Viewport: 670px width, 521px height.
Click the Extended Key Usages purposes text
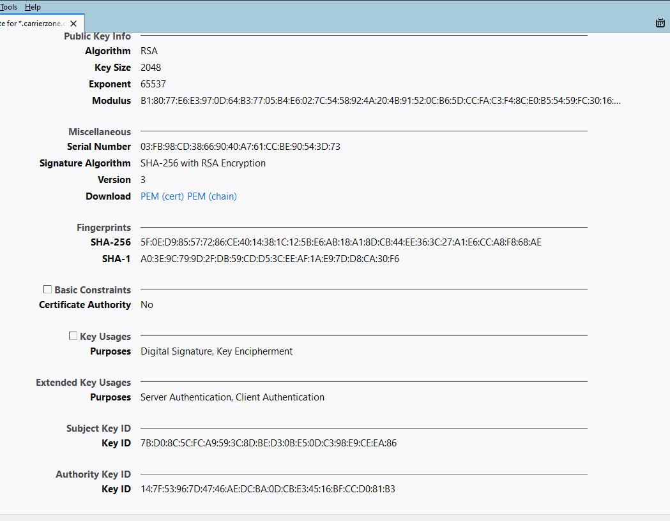pyautogui.click(x=232, y=397)
